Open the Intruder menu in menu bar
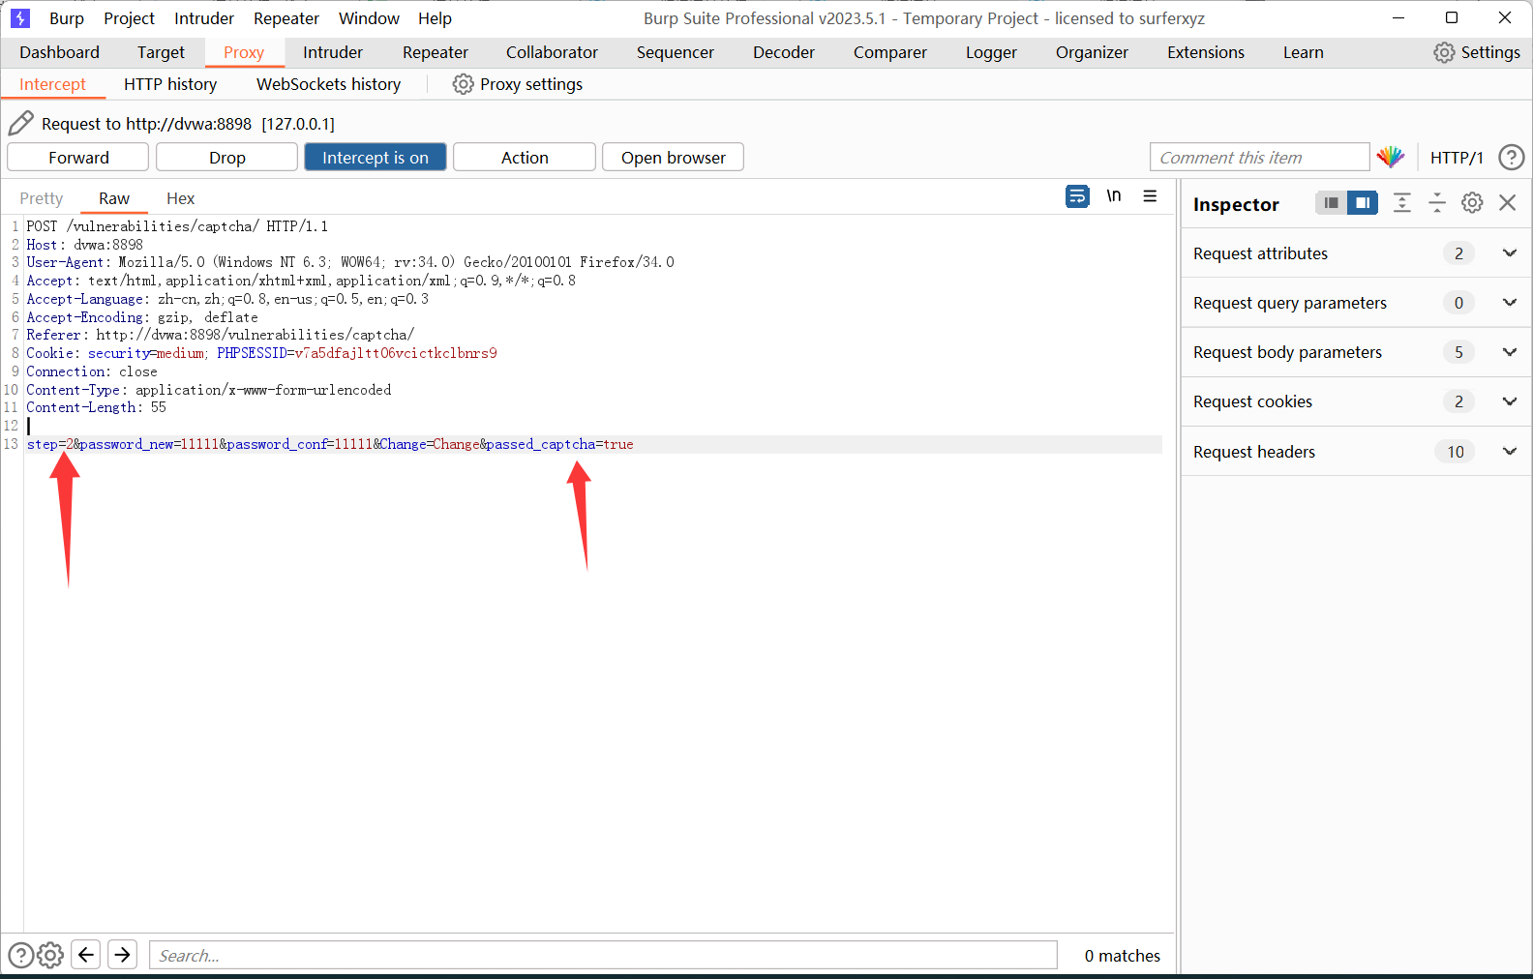The width and height of the screenshot is (1533, 979). click(204, 18)
